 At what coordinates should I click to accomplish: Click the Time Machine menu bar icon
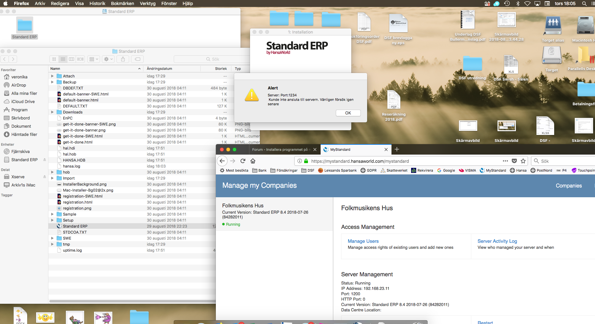[507, 3]
